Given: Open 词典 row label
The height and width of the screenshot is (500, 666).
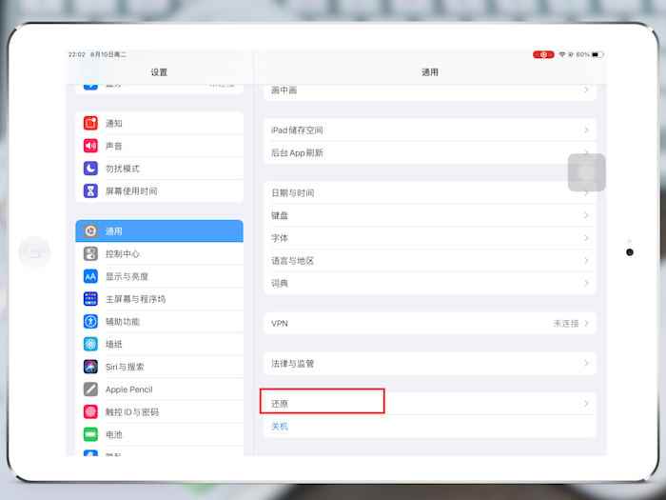Looking at the screenshot, I should 280,283.
